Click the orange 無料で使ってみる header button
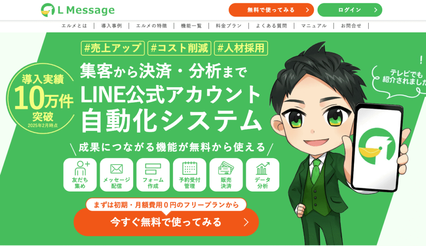 (x=271, y=10)
